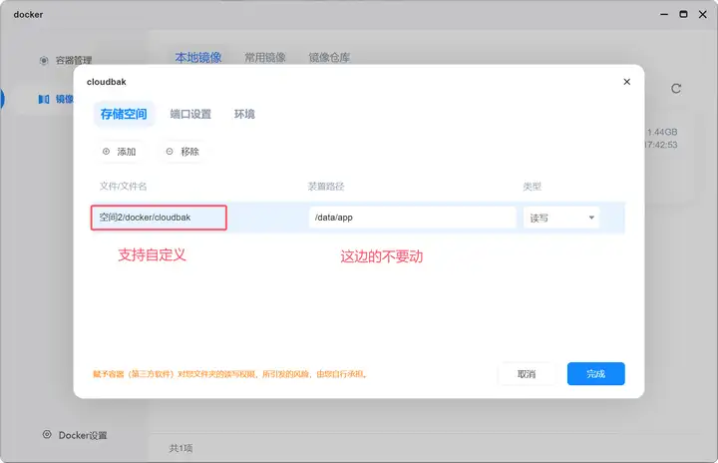The image size is (718, 463).
Task: Click the 容器管理 sidebar icon
Action: click(x=44, y=60)
